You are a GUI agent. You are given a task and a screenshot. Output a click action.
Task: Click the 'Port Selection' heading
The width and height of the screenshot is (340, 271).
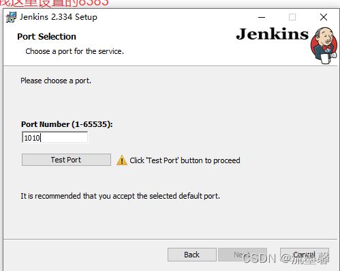[x=46, y=37]
